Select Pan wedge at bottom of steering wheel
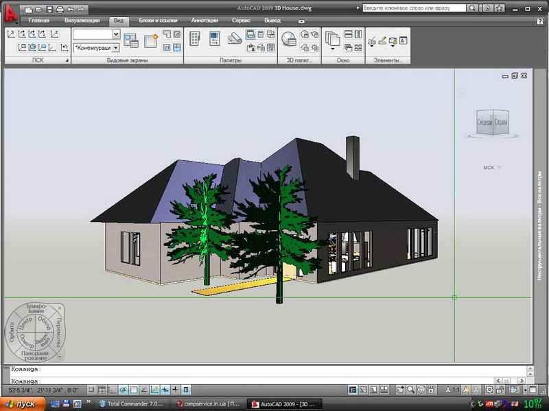This screenshot has width=549, height=411. pos(34,355)
